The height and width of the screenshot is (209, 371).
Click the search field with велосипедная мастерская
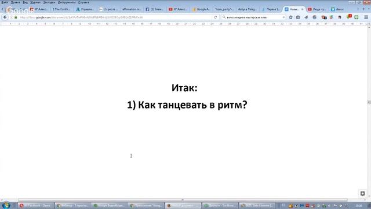coord(253,17)
